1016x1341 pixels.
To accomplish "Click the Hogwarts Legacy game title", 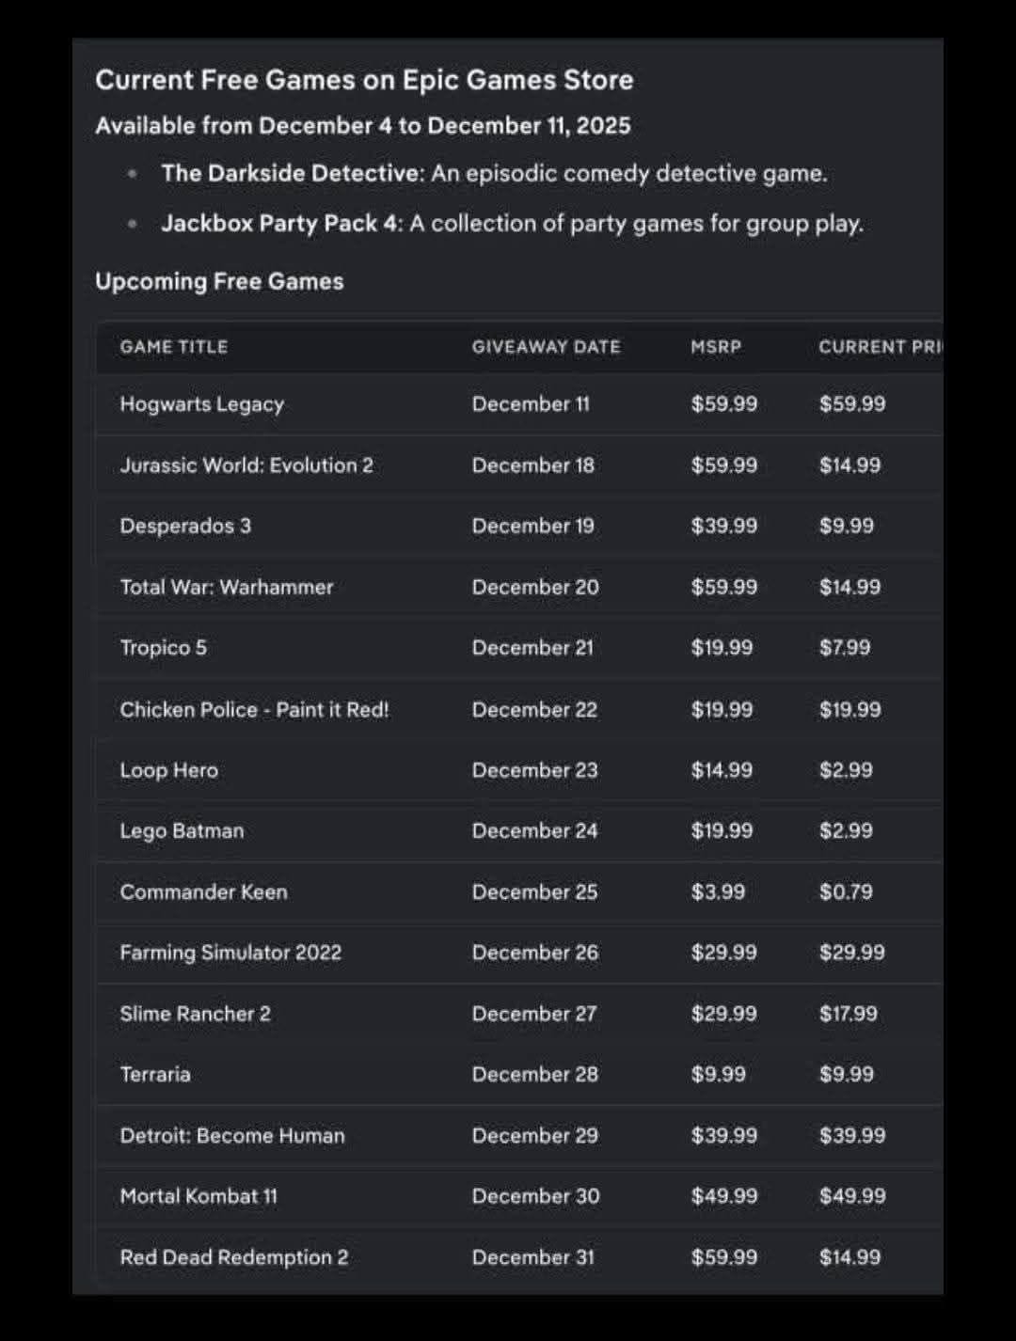I will (x=201, y=404).
